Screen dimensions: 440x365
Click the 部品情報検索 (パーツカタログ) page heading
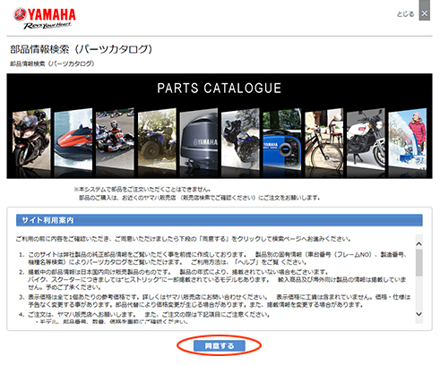[x=82, y=49]
